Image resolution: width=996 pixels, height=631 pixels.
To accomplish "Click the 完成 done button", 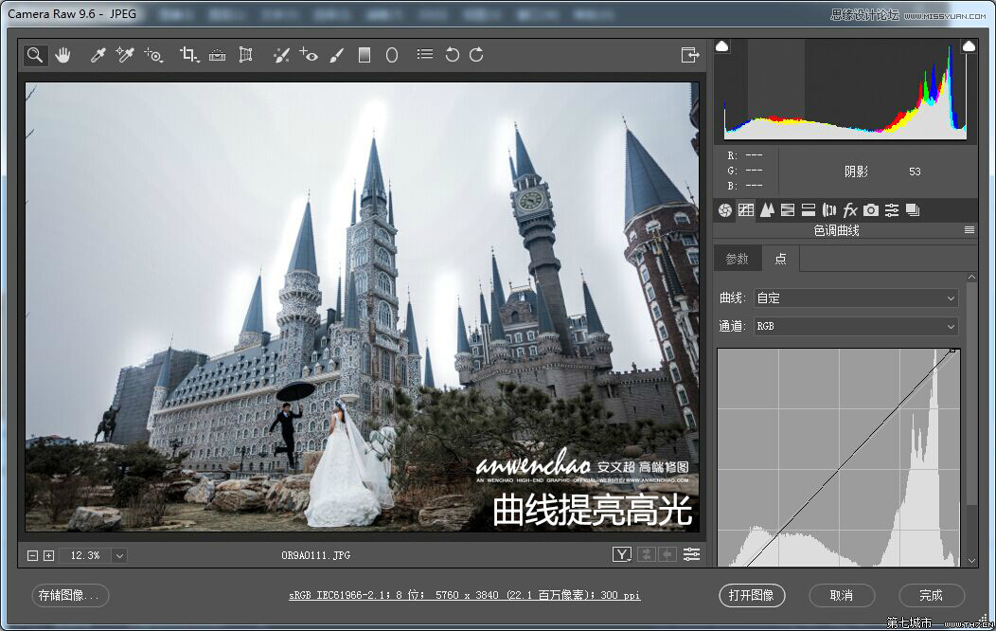I will click(932, 595).
